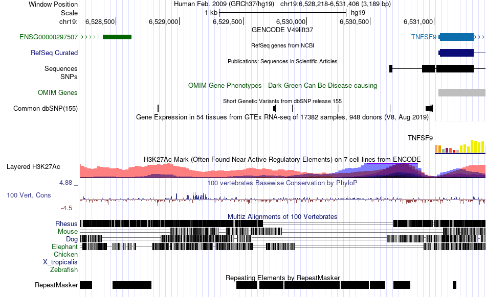
Task: Open the H3K27Ac Mark ENCODE track title
Action: click(x=282, y=160)
